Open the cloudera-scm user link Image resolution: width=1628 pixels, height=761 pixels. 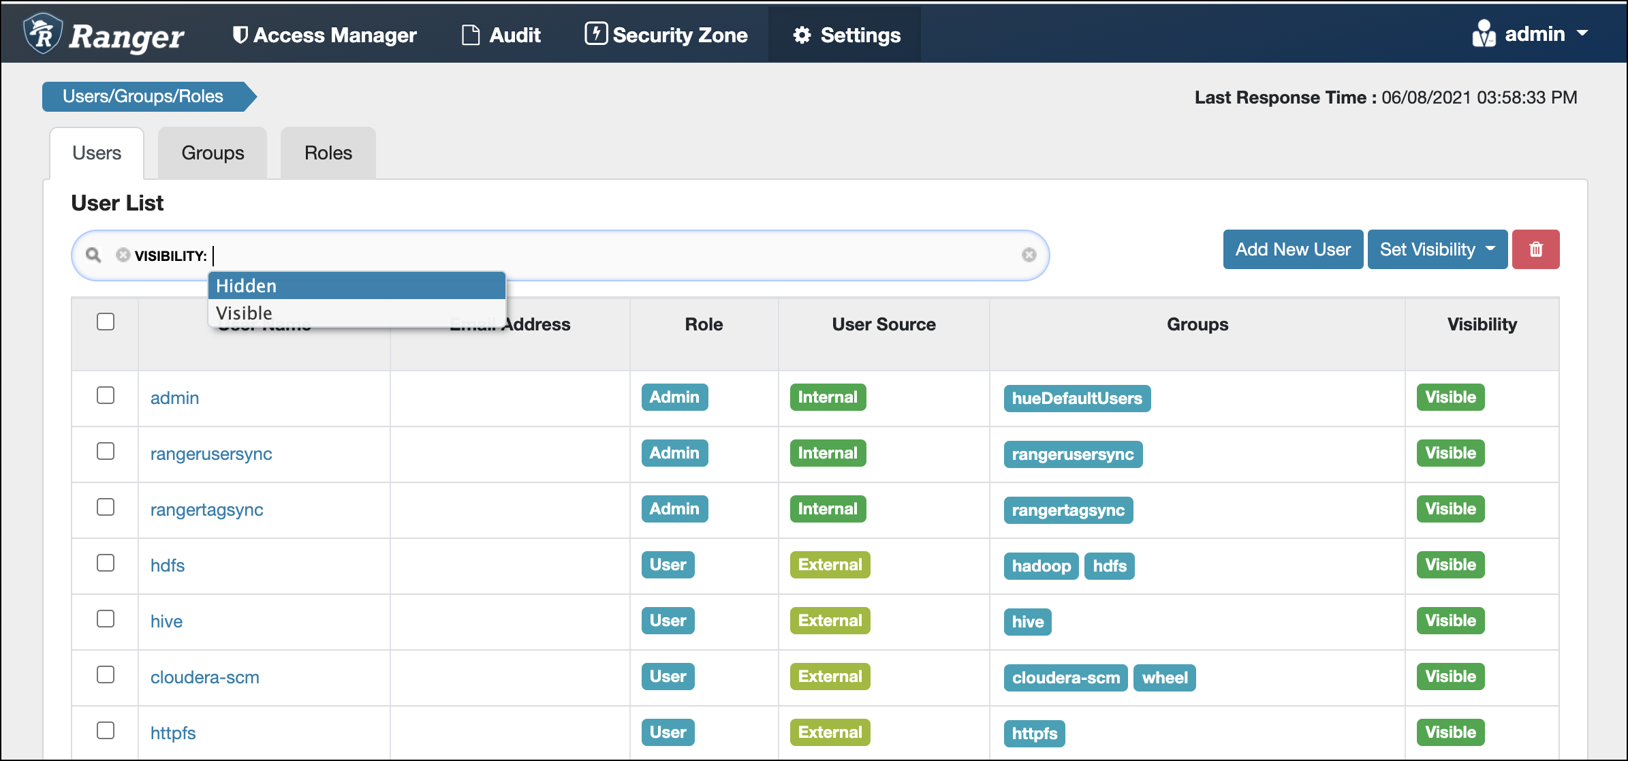pos(204,677)
